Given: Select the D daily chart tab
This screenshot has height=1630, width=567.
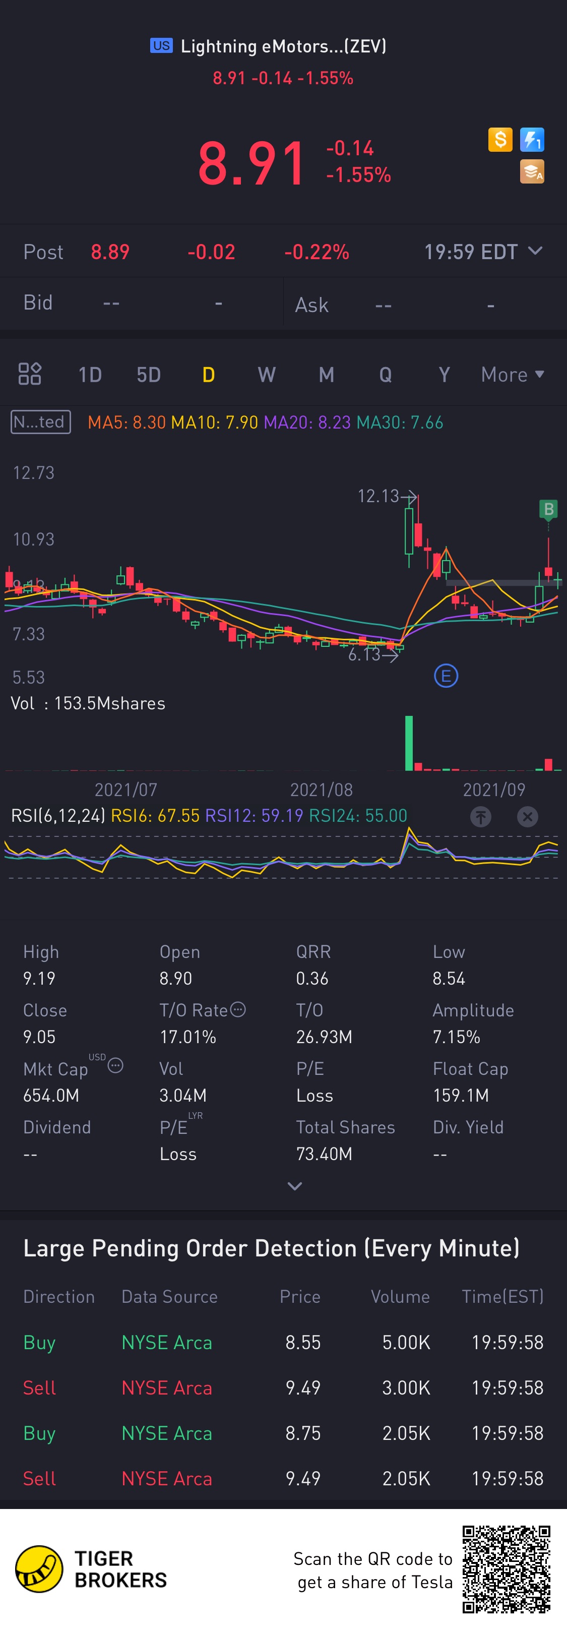Looking at the screenshot, I should pos(208,375).
